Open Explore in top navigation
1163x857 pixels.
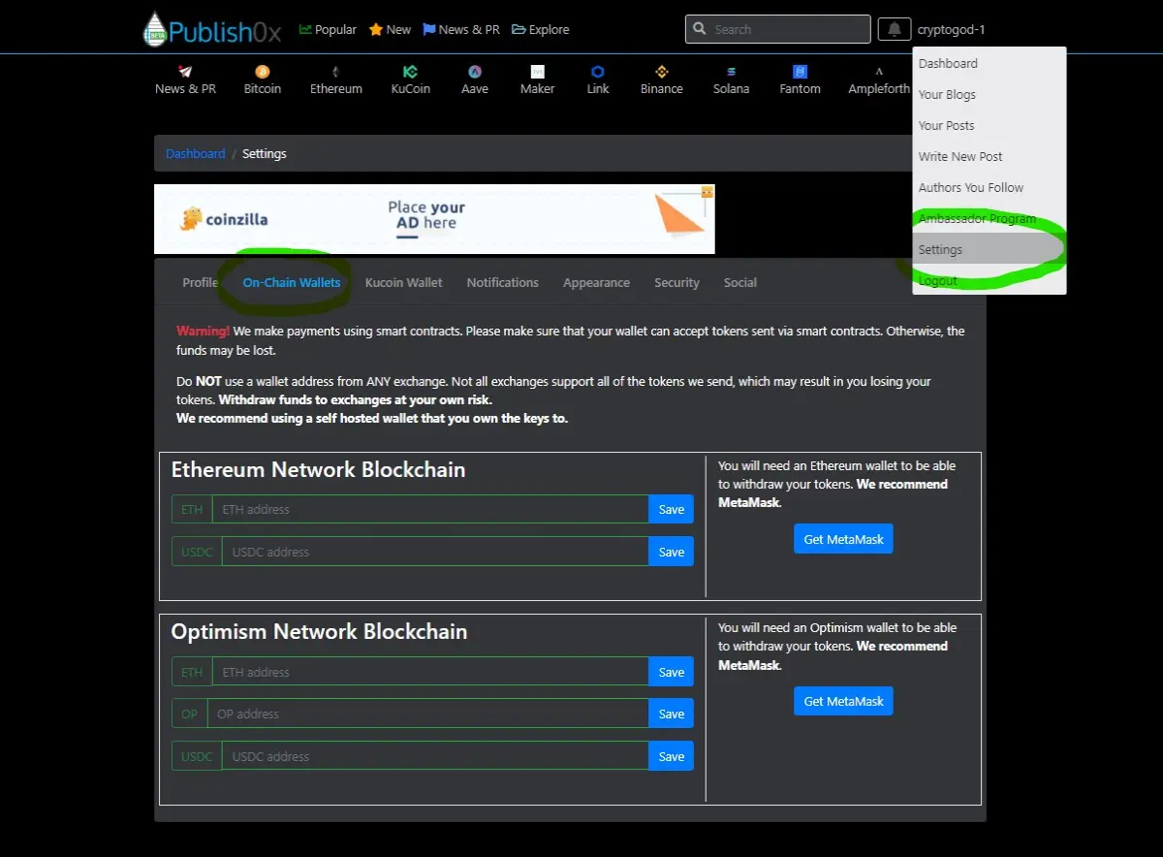click(541, 29)
